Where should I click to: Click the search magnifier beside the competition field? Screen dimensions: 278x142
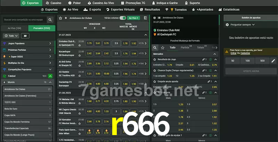[x=50, y=20]
